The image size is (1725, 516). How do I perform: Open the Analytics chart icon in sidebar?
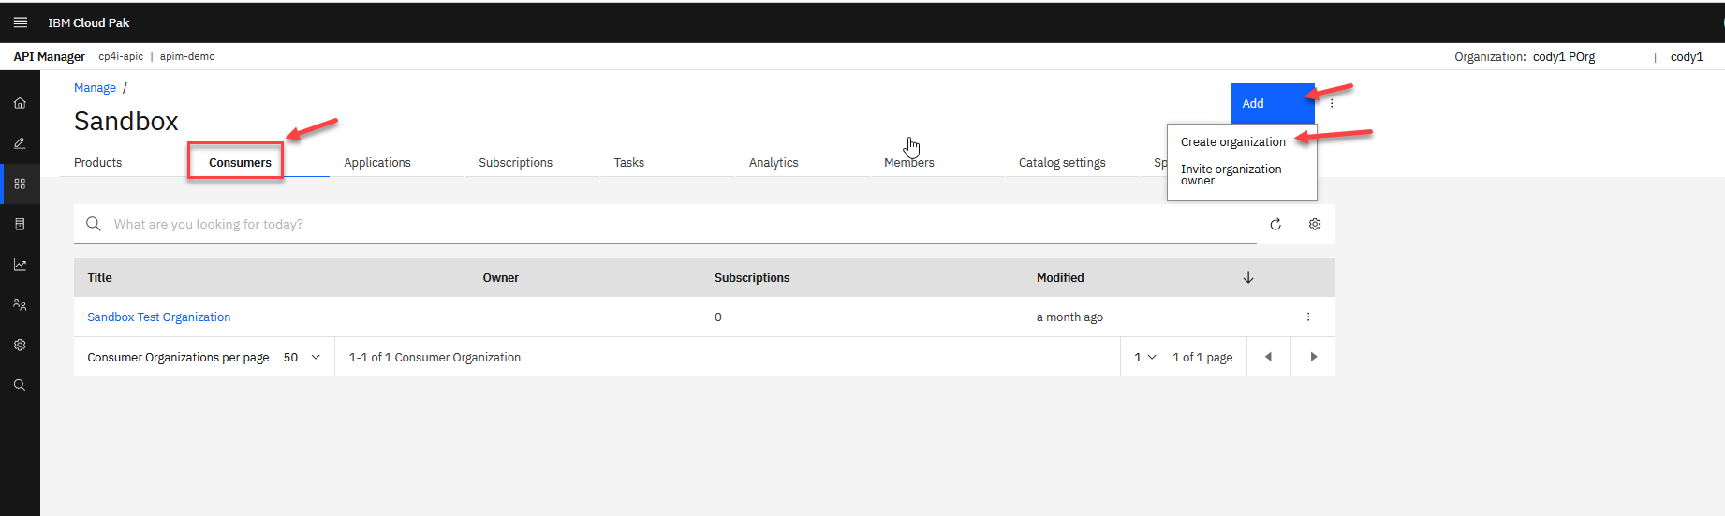20,265
